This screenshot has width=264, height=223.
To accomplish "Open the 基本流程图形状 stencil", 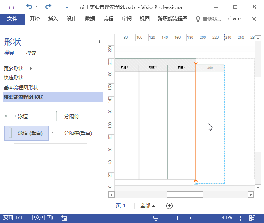I will click(21, 88).
